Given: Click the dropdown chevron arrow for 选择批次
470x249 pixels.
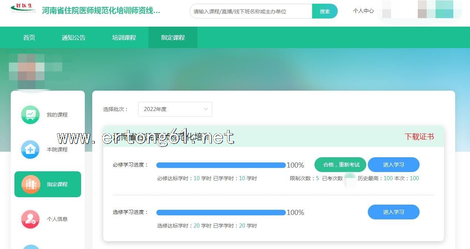Looking at the screenshot, I should pos(206,109).
